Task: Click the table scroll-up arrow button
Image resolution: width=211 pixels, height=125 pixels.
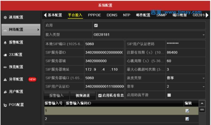Action: click(202, 103)
